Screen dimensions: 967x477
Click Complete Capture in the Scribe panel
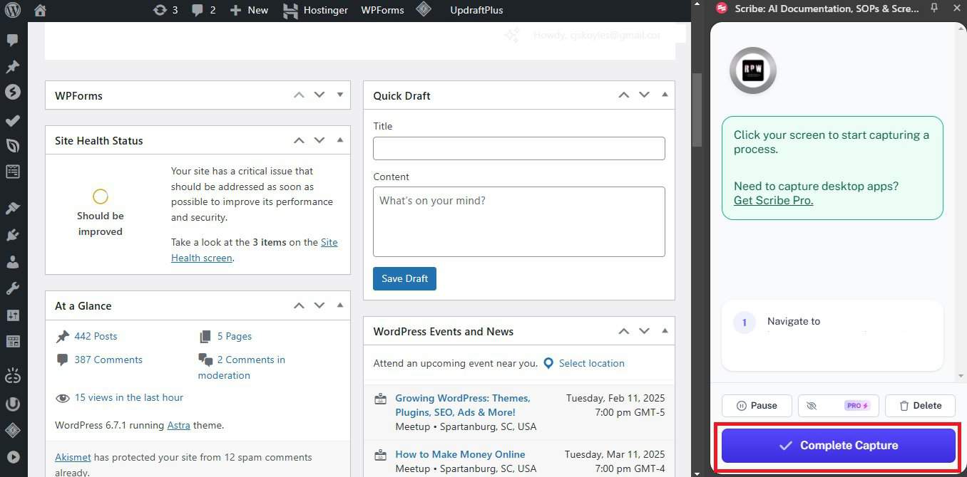tap(838, 445)
